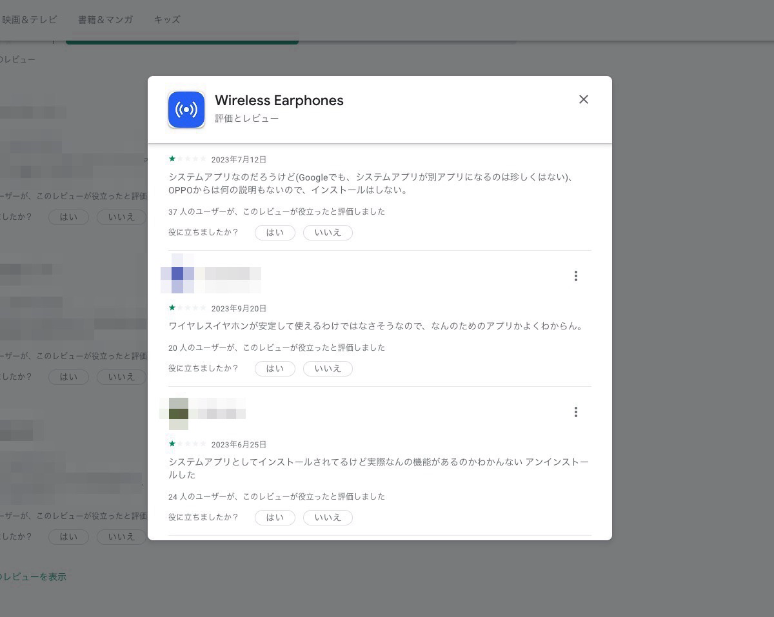Click the star rating beside 2023年6月25日
This screenshot has width=774, height=617.
(187, 444)
